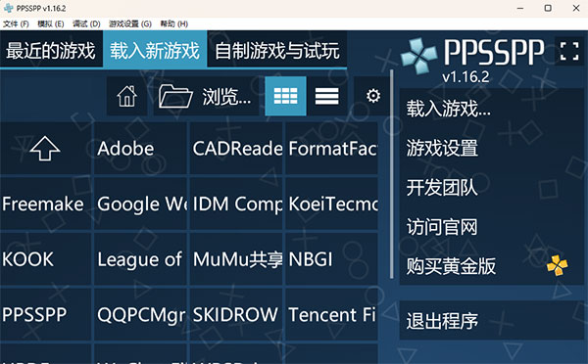The width and height of the screenshot is (588, 364).
Task: Open the League of Legends folder tile
Action: tap(140, 259)
